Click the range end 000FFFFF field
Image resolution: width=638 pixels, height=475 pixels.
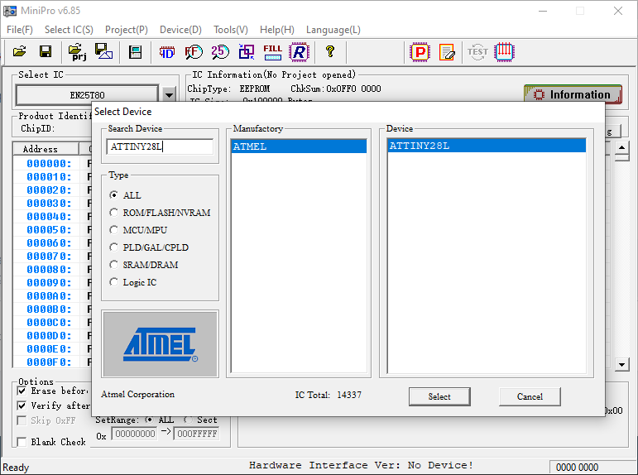pyautogui.click(x=197, y=434)
